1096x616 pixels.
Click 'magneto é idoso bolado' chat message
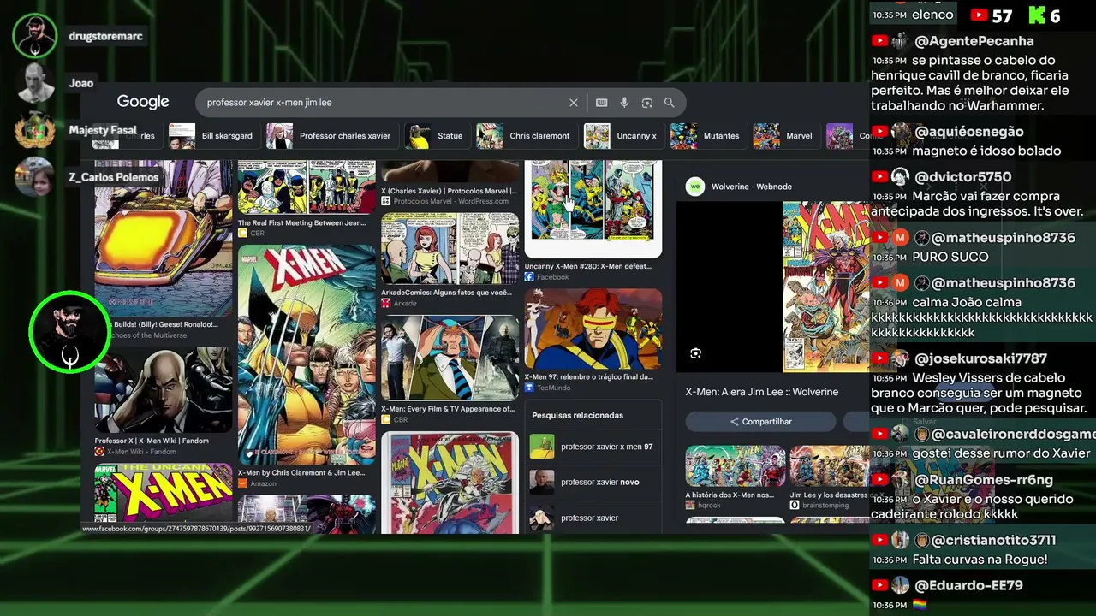click(x=986, y=151)
